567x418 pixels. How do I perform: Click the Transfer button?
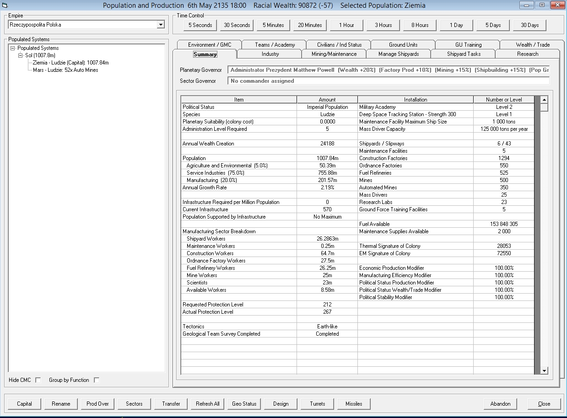click(171, 404)
